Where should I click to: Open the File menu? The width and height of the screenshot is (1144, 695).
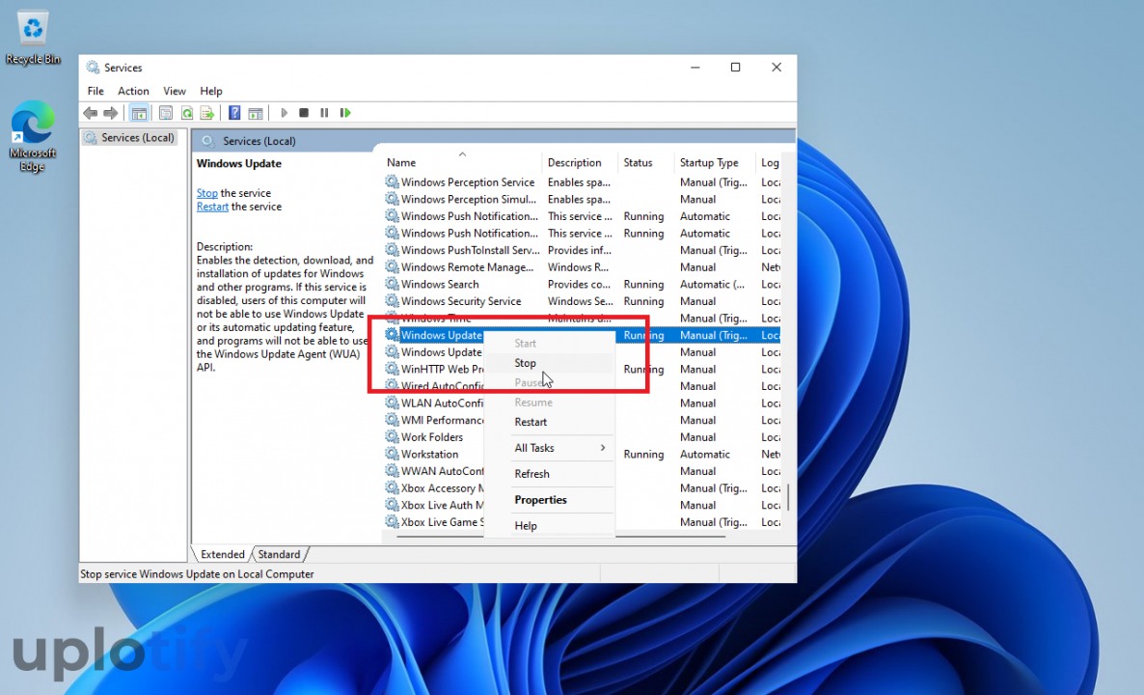95,92
